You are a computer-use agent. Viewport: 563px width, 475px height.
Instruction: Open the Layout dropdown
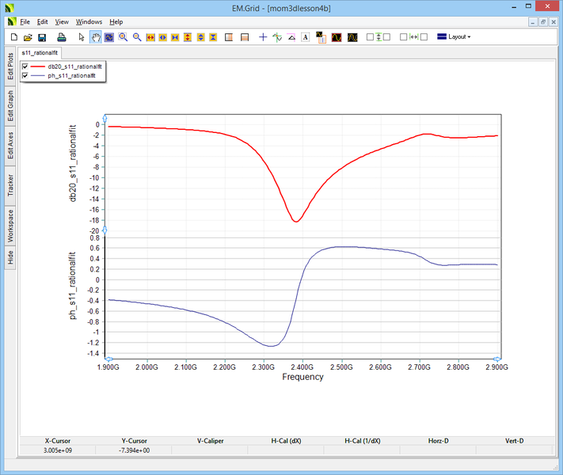458,37
